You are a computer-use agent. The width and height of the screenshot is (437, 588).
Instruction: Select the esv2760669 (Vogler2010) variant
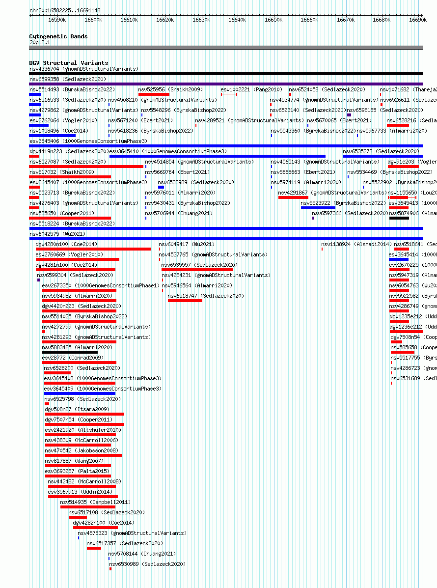coord(69,254)
